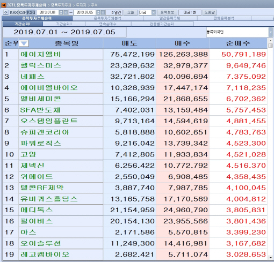
Task: Click the 매도 column header
Action: (x=129, y=43)
